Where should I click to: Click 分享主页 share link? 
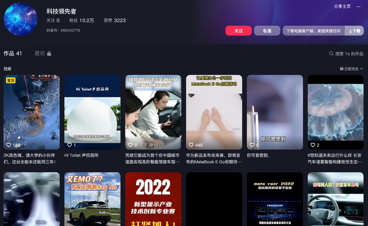tap(342, 7)
